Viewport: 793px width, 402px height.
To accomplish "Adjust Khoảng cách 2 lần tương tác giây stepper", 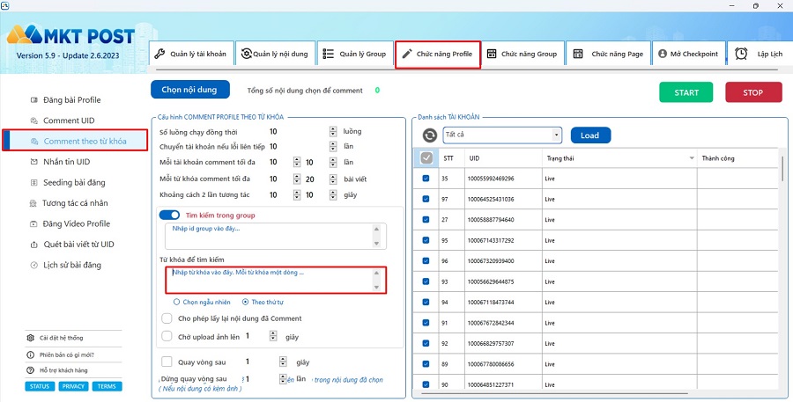I will [x=333, y=195].
